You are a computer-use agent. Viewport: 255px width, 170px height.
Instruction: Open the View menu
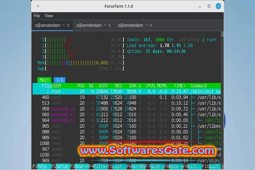pyautogui.click(x=49, y=16)
